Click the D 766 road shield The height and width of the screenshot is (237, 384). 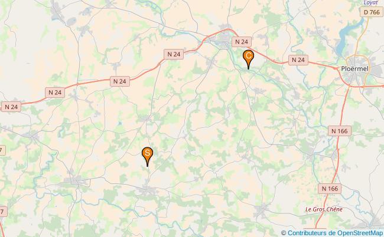(x=372, y=12)
